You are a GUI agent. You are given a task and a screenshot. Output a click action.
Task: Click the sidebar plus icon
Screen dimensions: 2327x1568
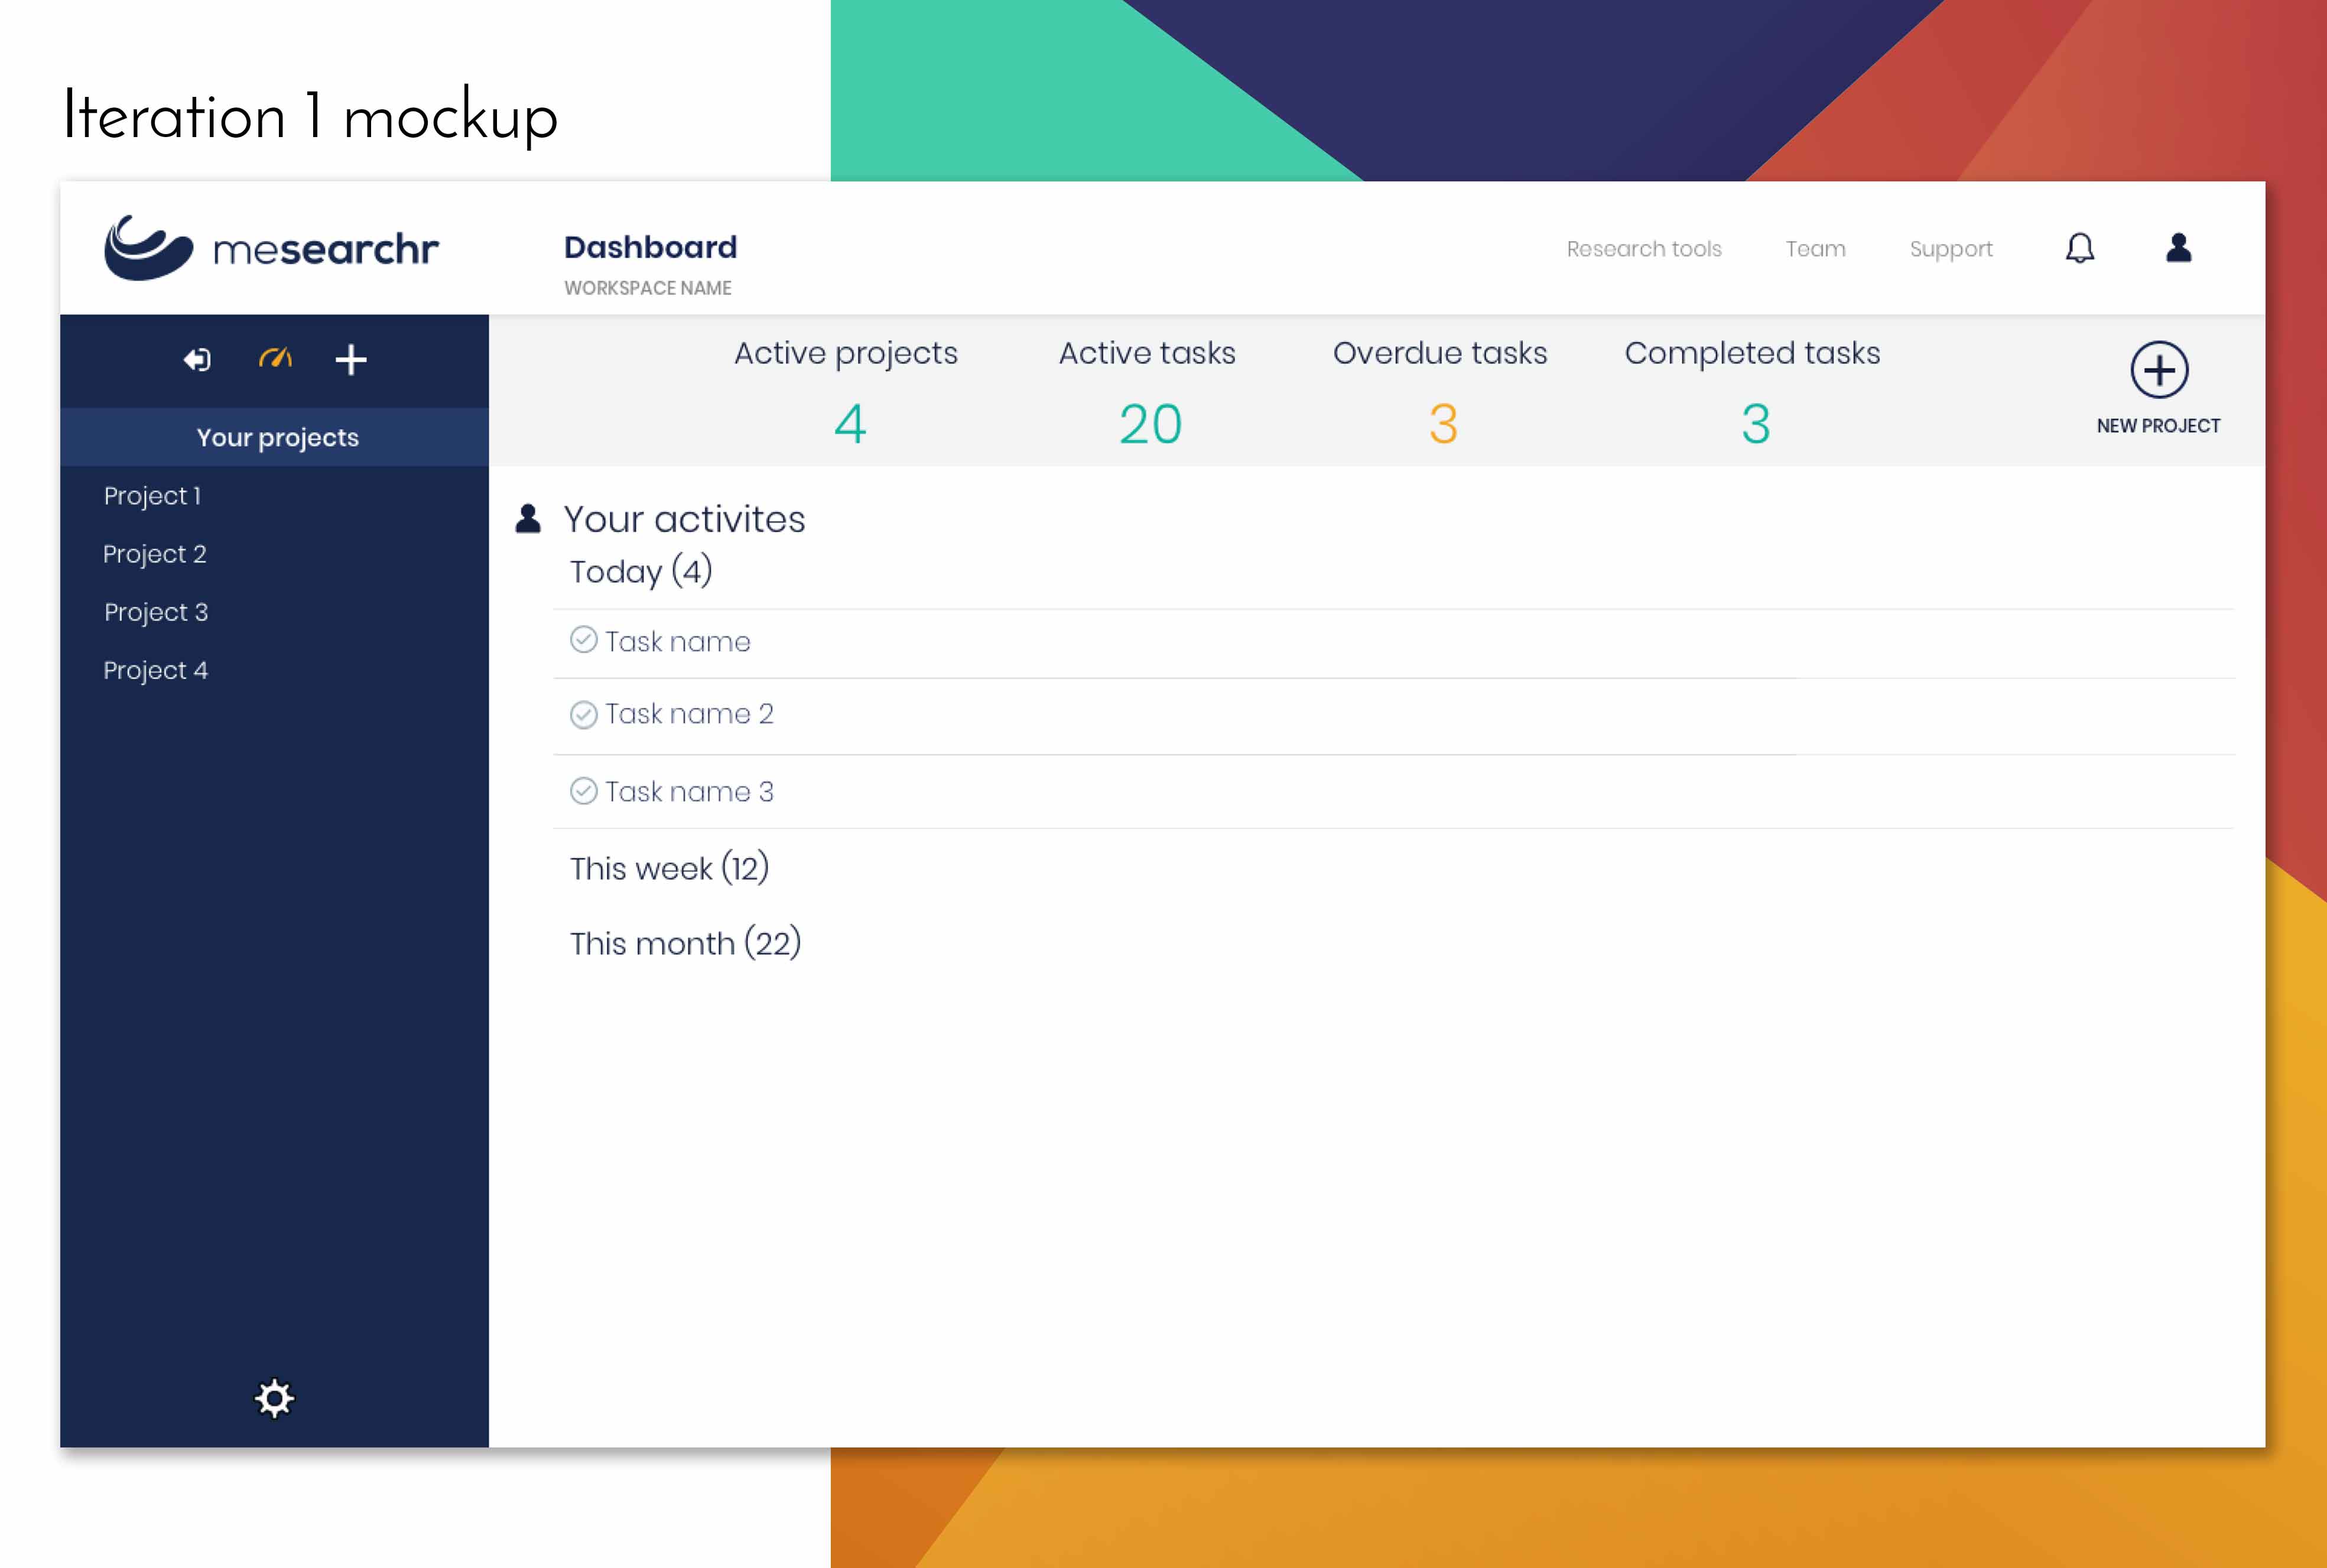pos(350,360)
